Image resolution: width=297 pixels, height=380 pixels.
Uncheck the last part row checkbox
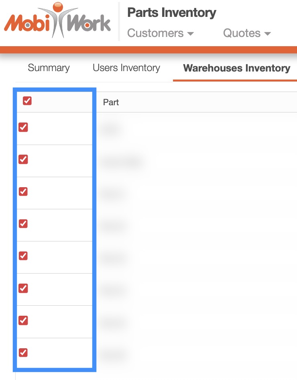coord(23,352)
